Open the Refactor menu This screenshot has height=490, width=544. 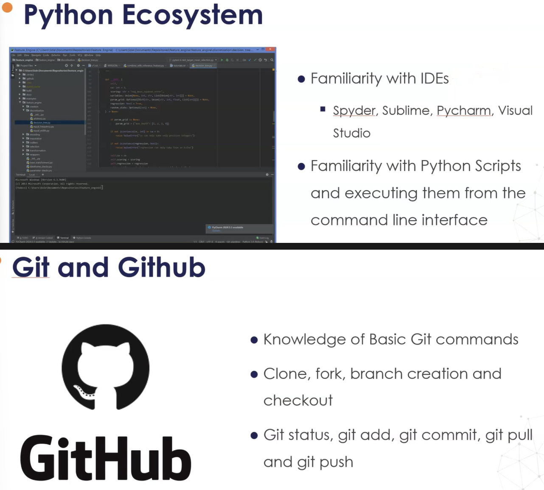click(56, 55)
